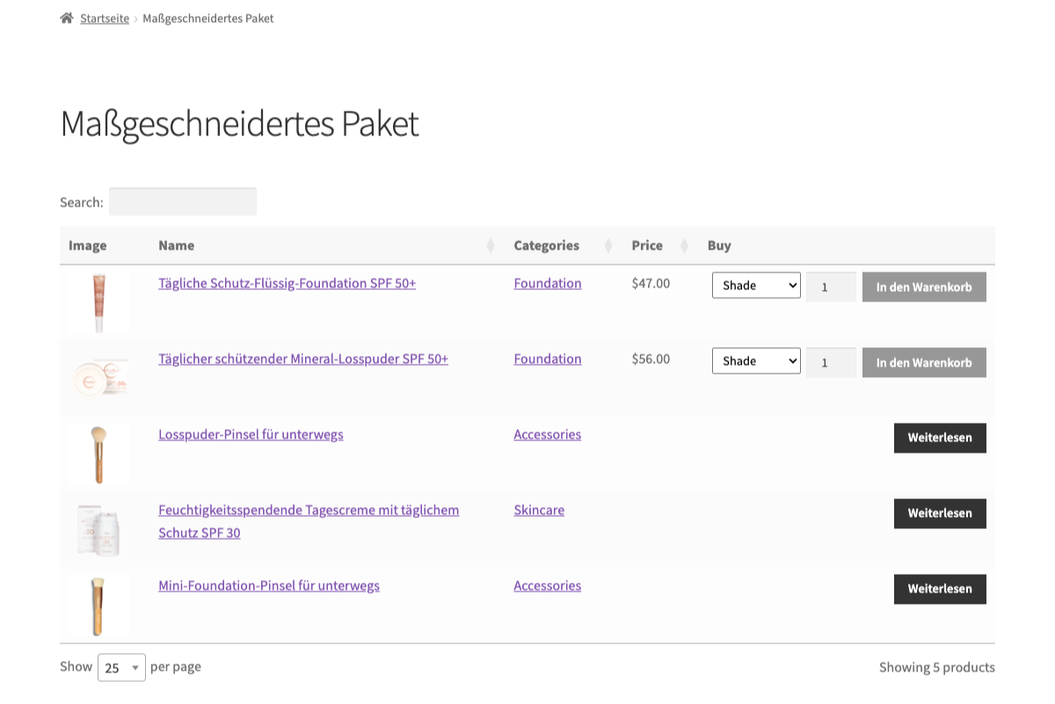This screenshot has height=704, width=1055.
Task: Open the Shade dropdown for the Mineral-Losspuder
Action: (756, 360)
